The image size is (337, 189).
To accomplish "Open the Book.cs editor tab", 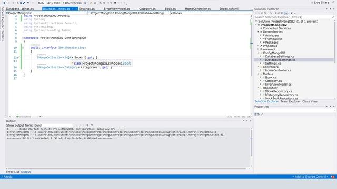I will (170, 9).
